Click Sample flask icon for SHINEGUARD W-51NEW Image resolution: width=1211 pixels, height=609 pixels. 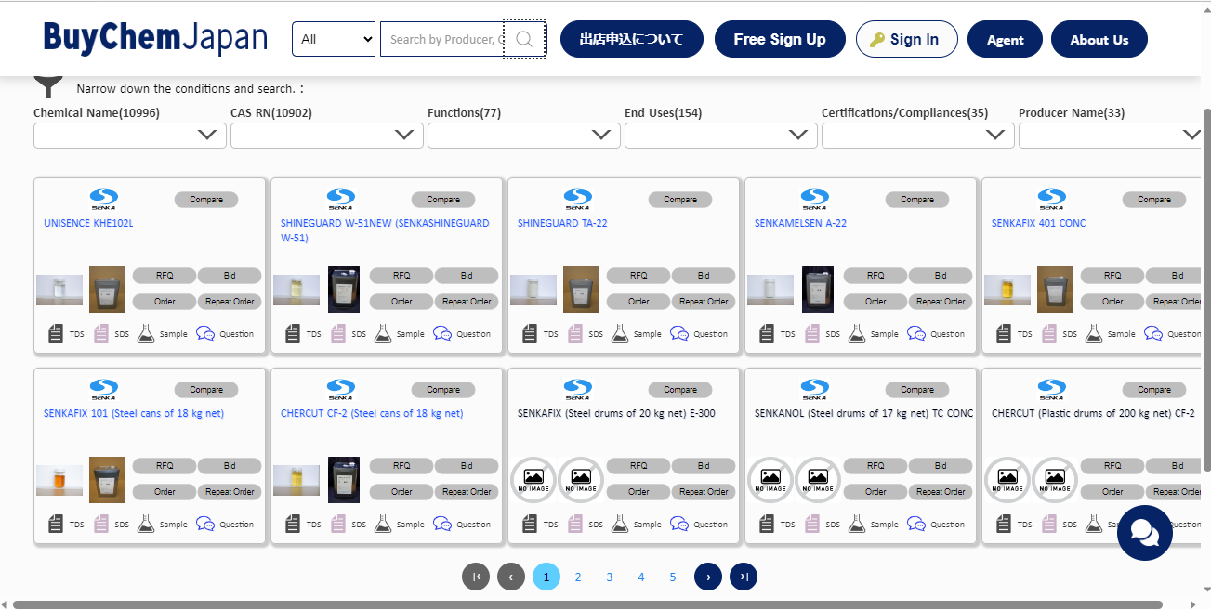(x=383, y=333)
